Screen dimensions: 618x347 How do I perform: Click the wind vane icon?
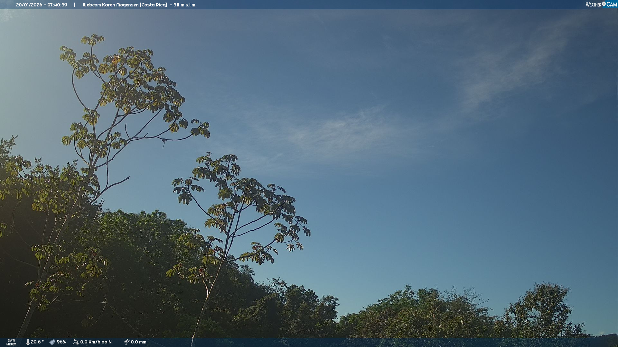point(76,342)
